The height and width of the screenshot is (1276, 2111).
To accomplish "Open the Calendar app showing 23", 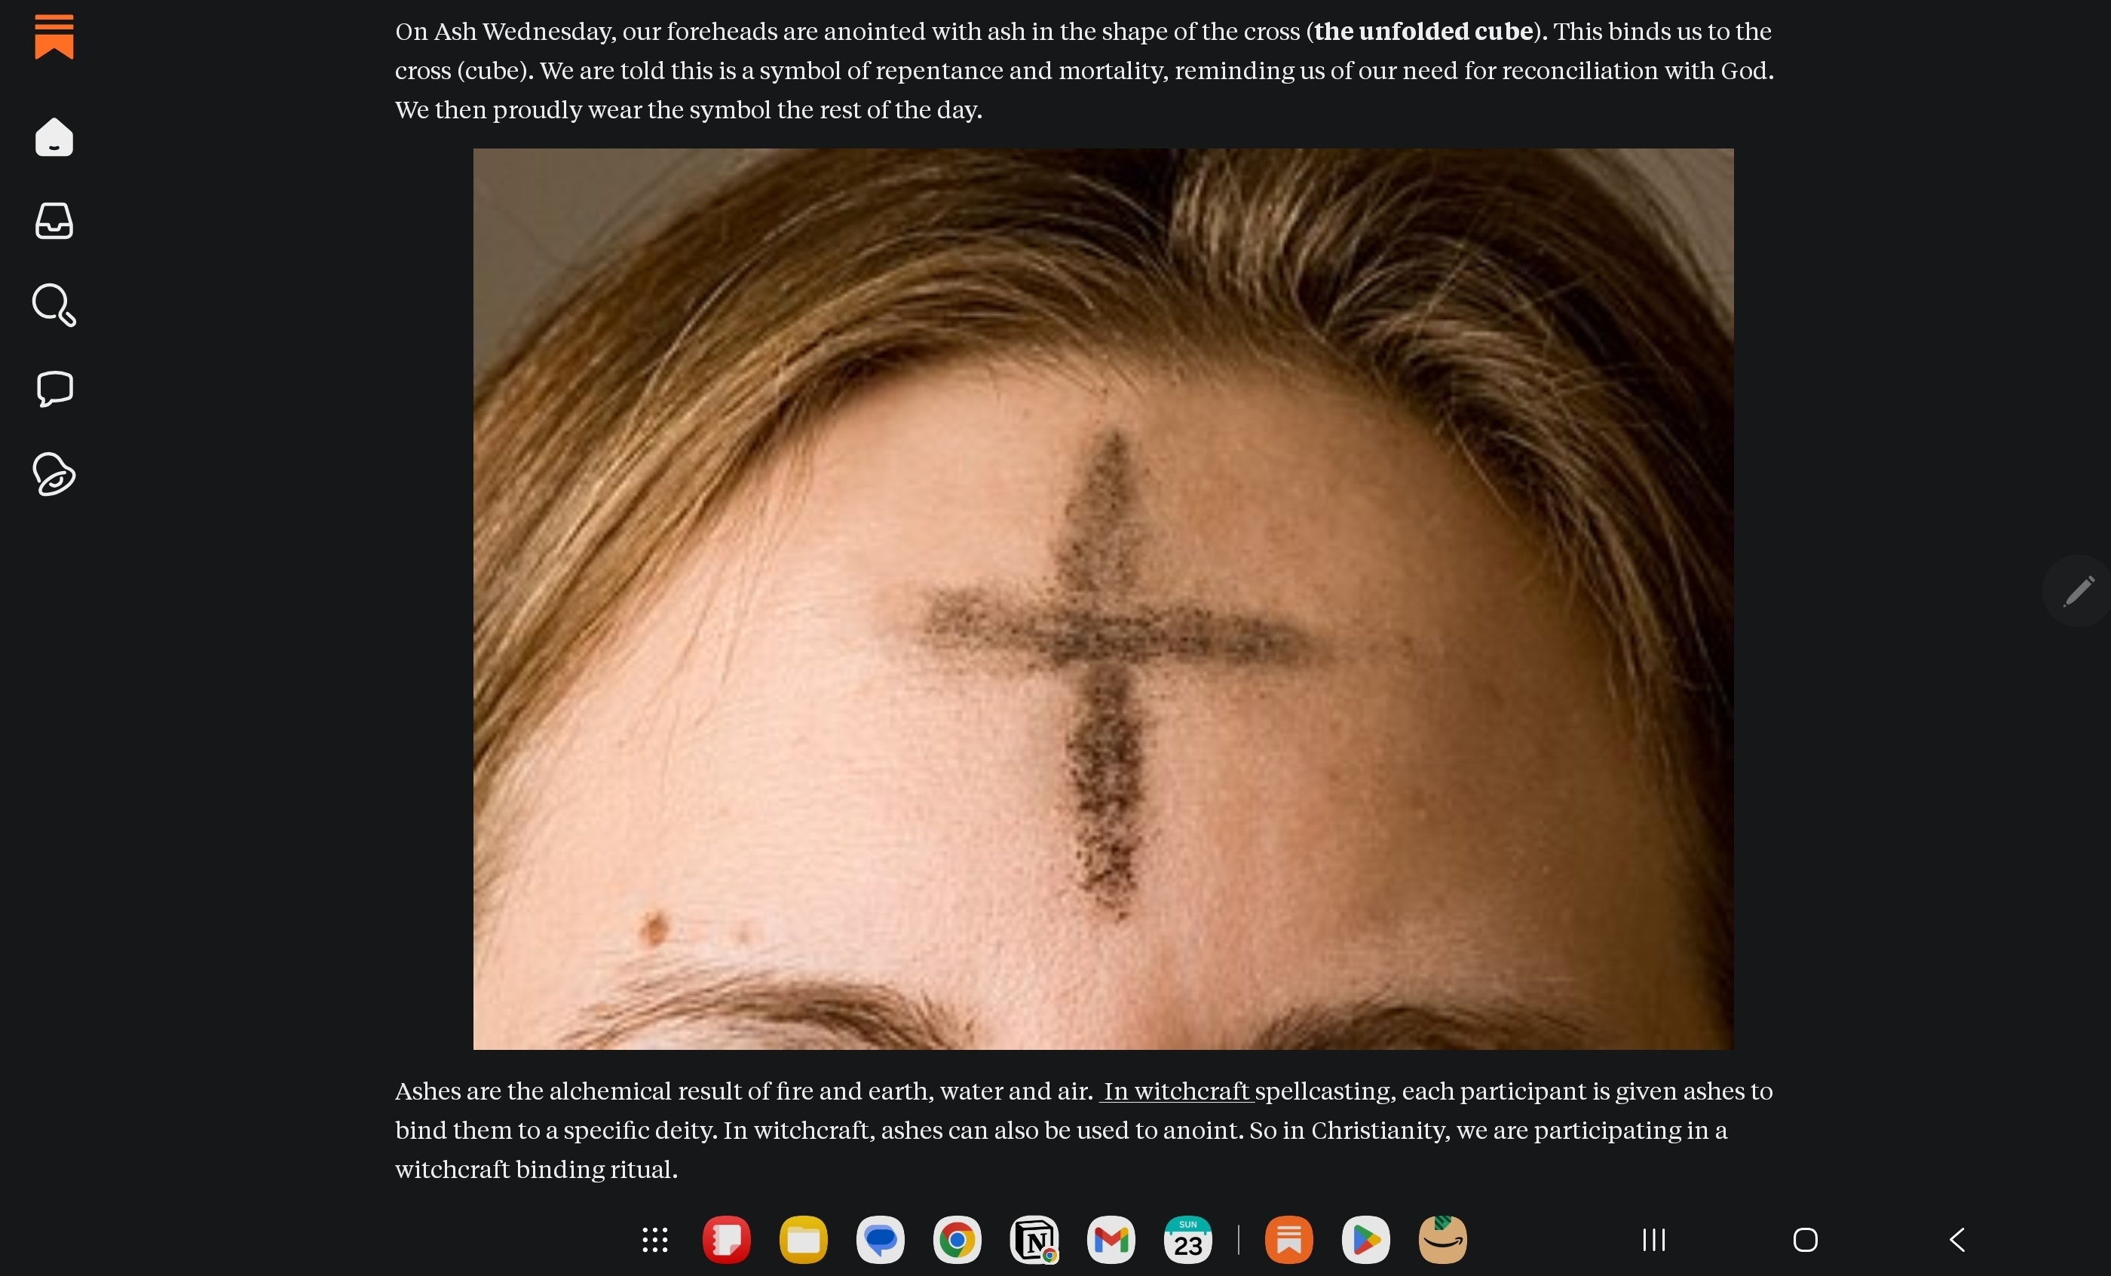I will (1187, 1239).
